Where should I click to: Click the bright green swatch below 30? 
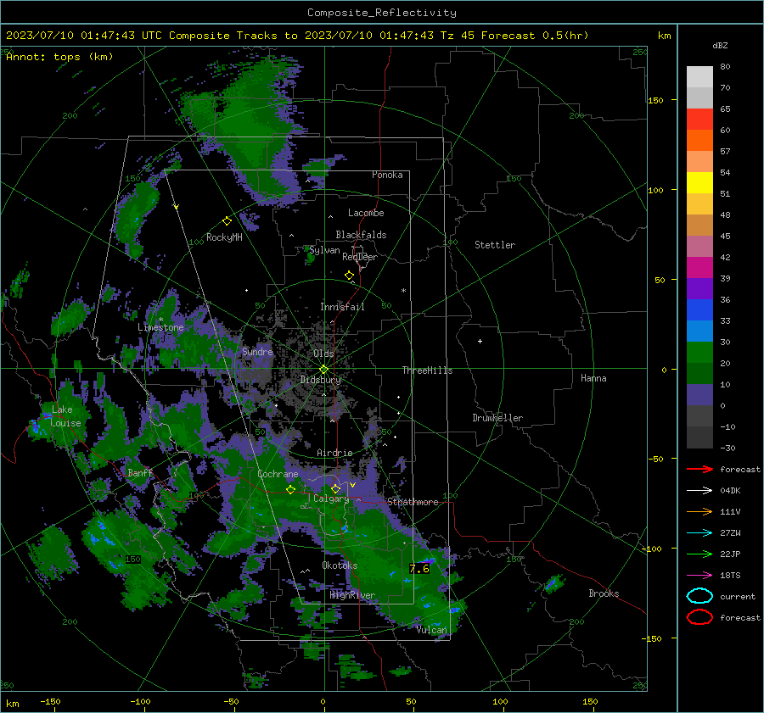click(699, 353)
